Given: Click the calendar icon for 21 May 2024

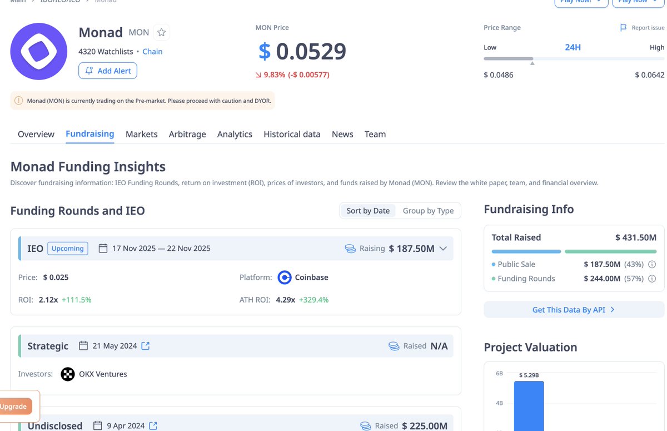Looking at the screenshot, I should 83,346.
